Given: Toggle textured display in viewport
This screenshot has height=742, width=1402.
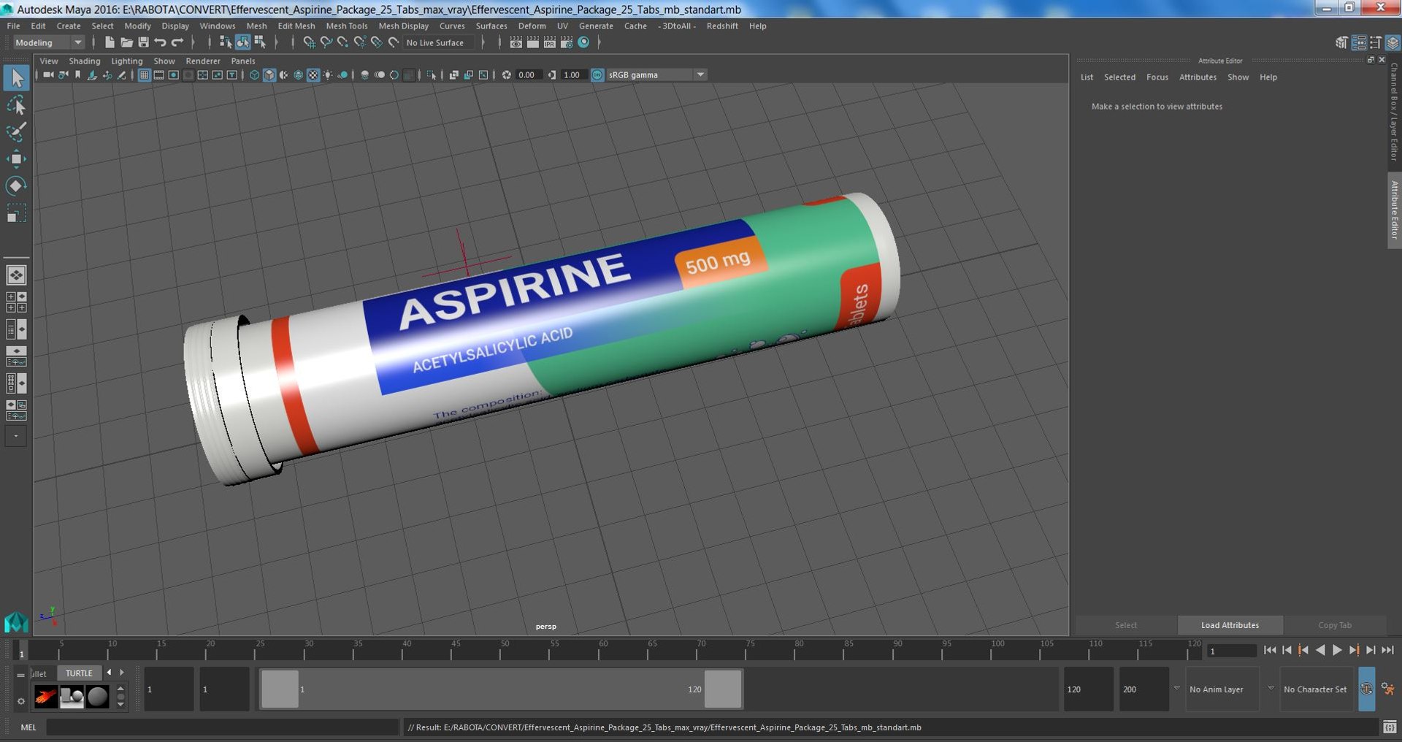Looking at the screenshot, I should (313, 75).
